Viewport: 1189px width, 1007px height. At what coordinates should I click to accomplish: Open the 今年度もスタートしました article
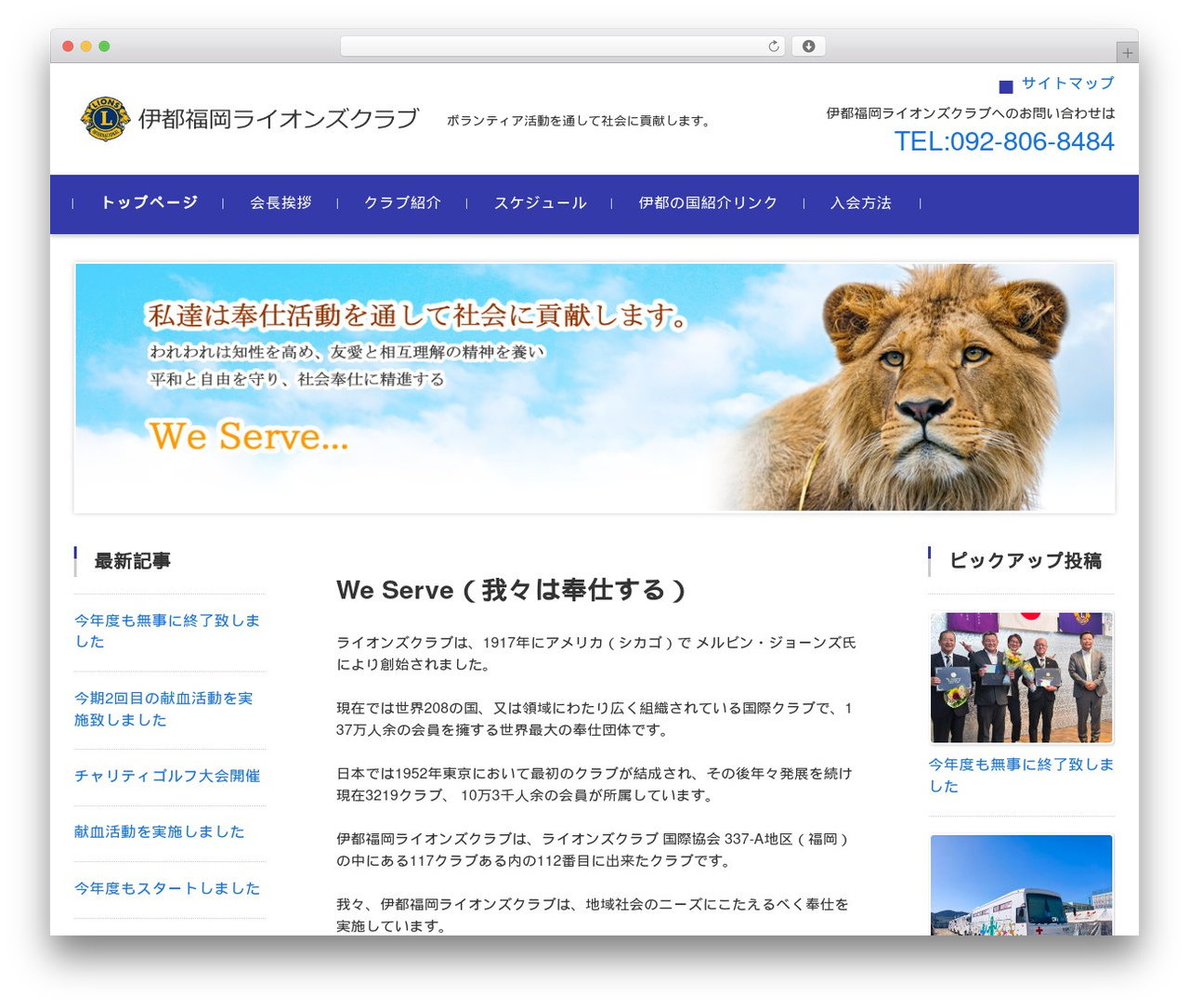(167, 888)
